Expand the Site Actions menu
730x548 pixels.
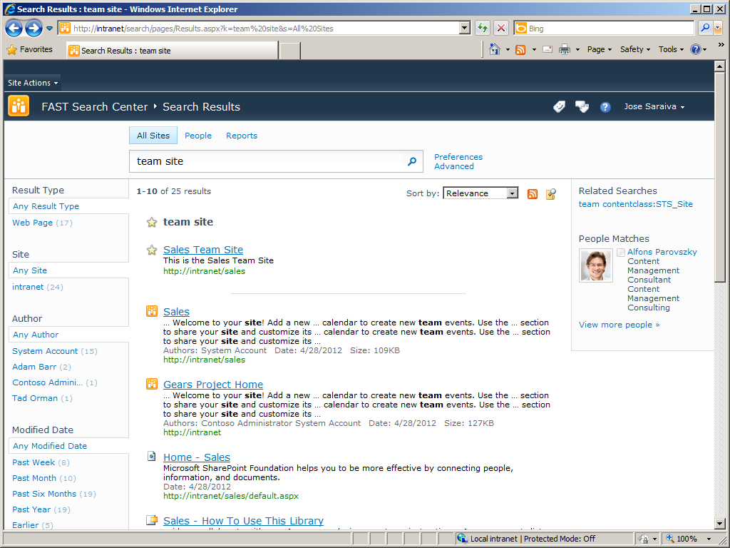coord(33,83)
